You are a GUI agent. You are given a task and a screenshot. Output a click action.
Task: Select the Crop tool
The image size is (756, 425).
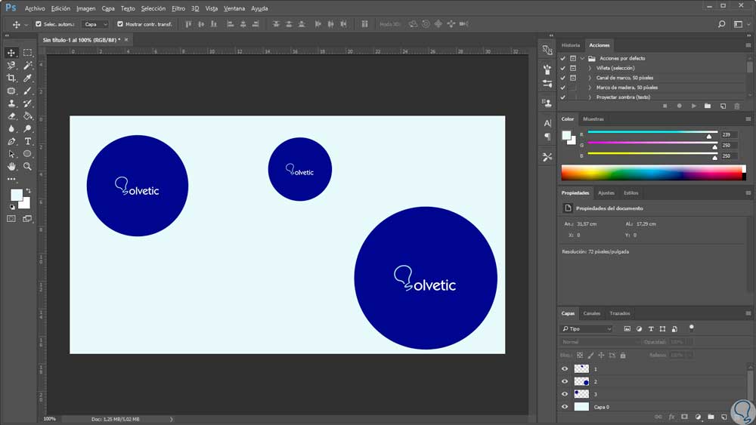[x=11, y=78]
